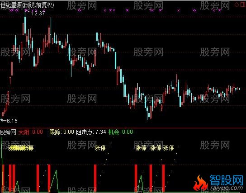Click the 股旁网 indicator name in the sub-chart
Image resolution: width=246 pixels, height=193 pixels.
[x=8, y=132]
